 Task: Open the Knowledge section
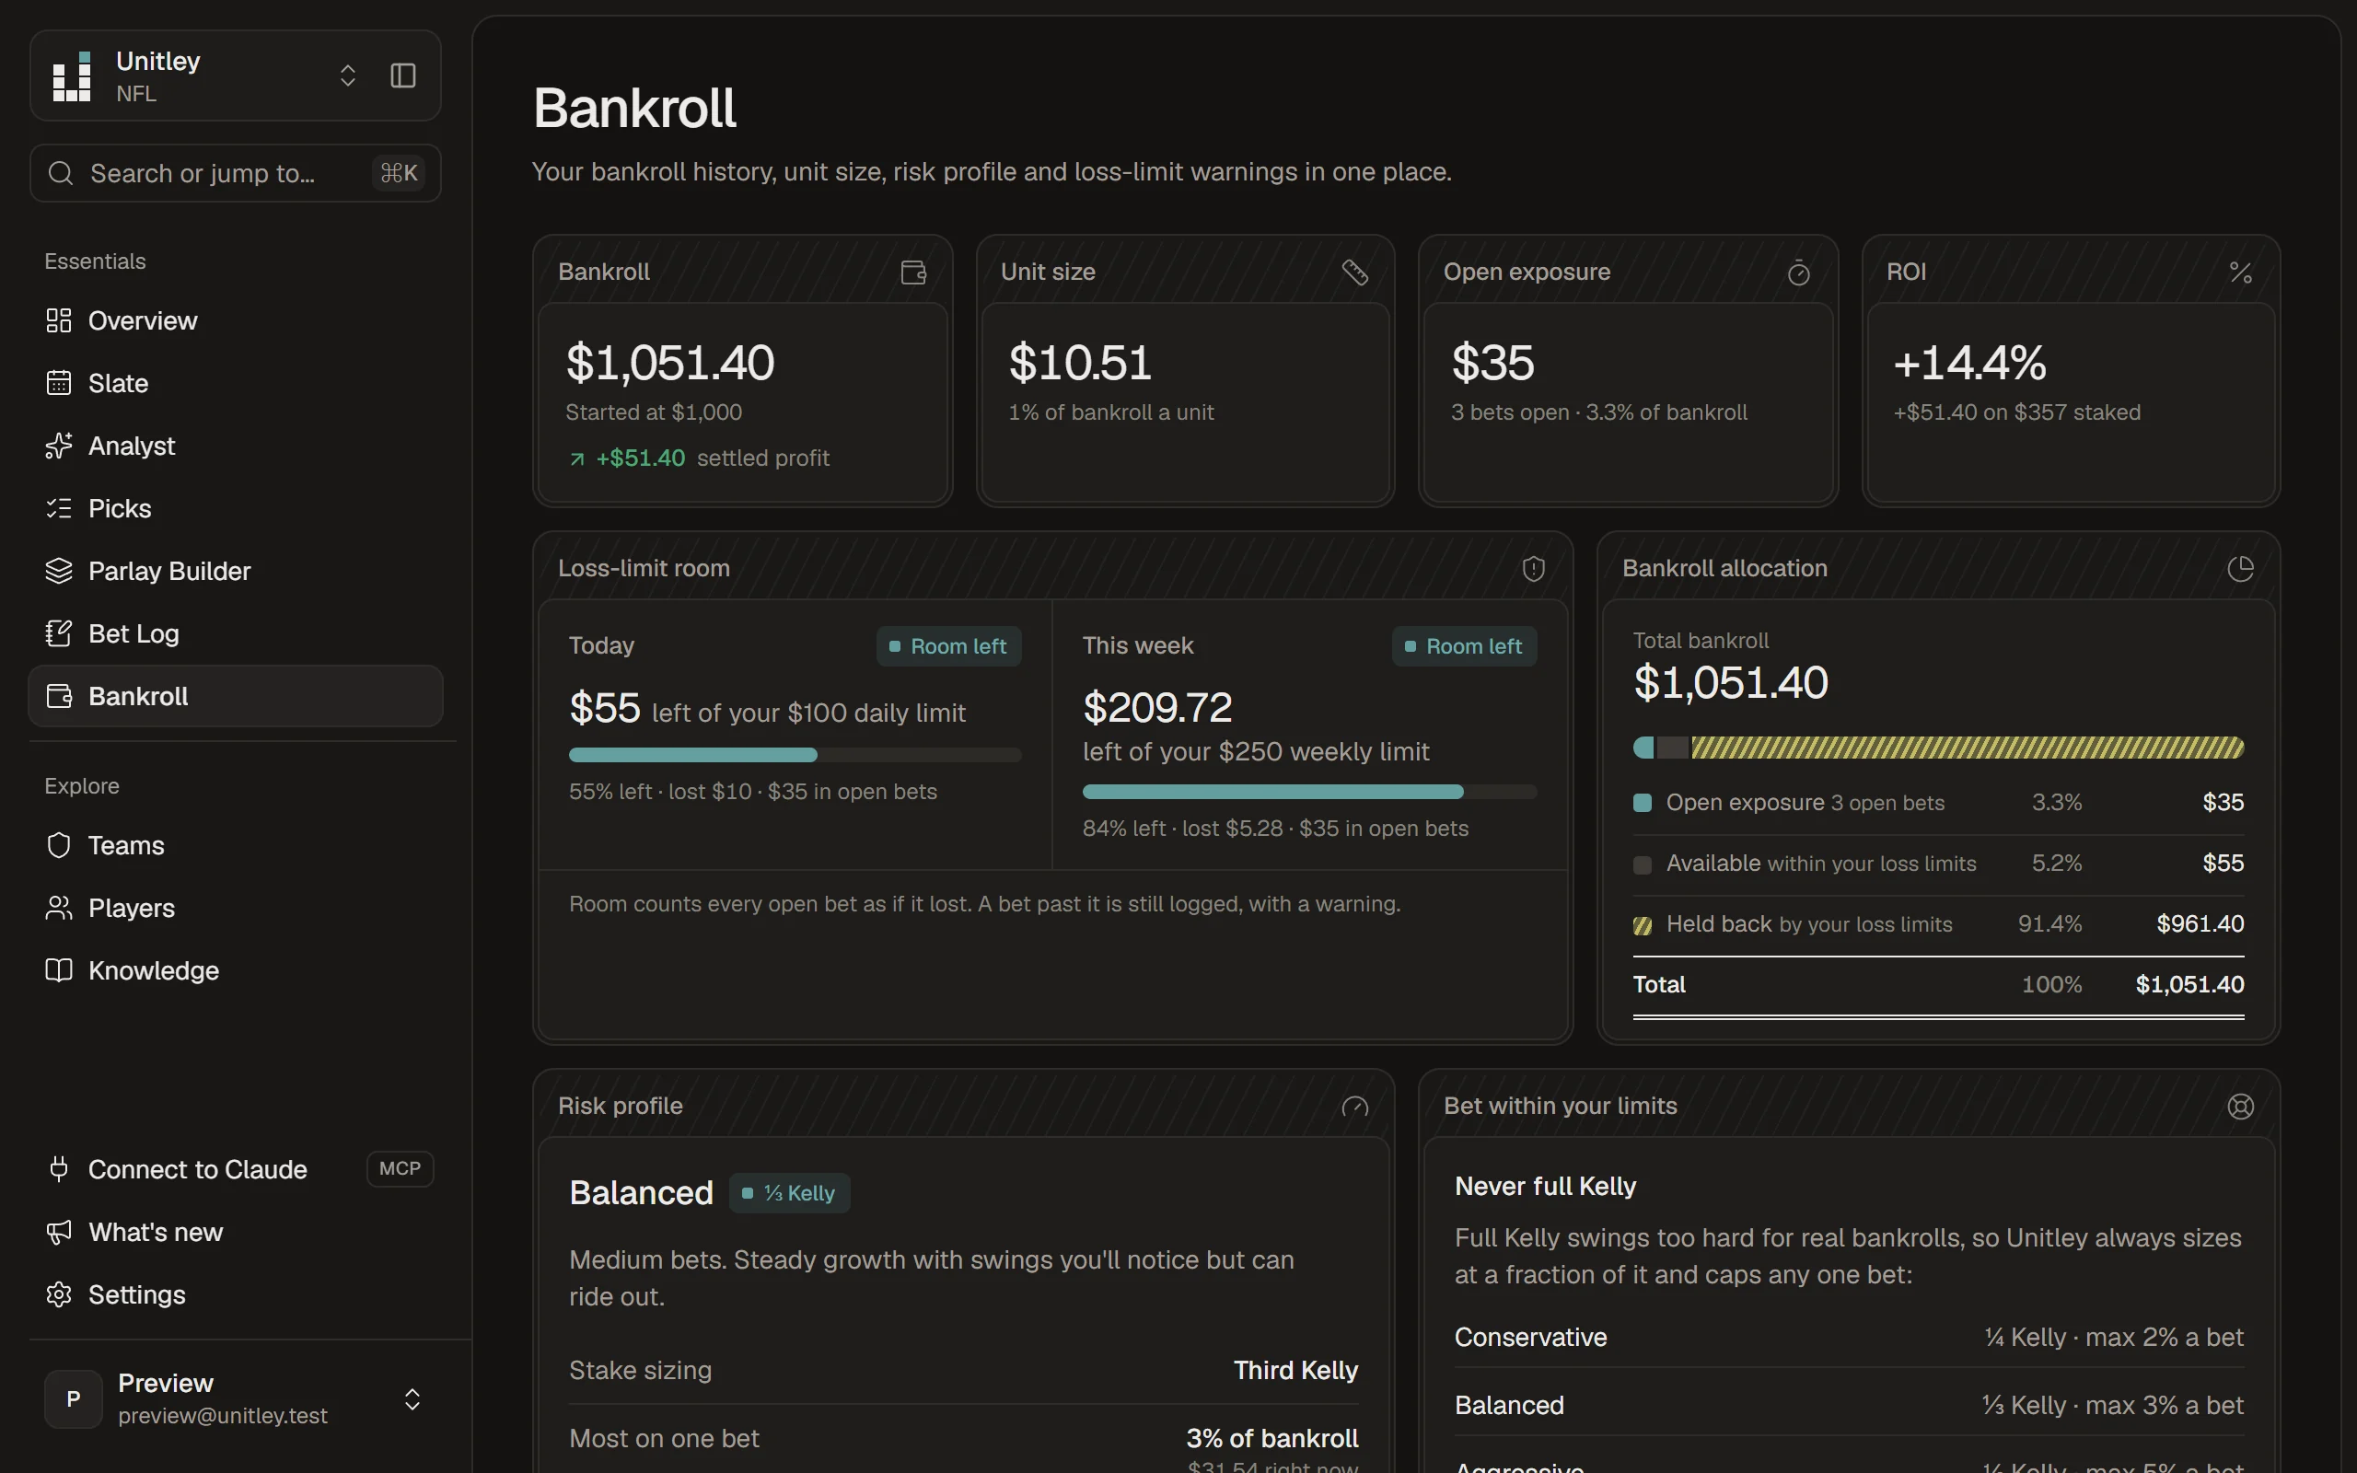tap(236, 970)
